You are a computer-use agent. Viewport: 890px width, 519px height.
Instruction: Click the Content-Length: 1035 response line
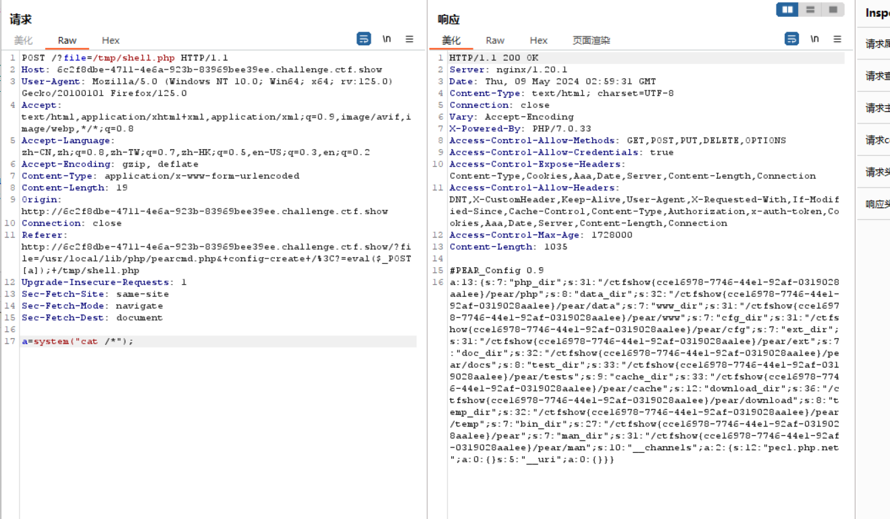tap(508, 247)
